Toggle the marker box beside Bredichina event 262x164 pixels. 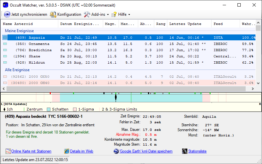pos(5,50)
